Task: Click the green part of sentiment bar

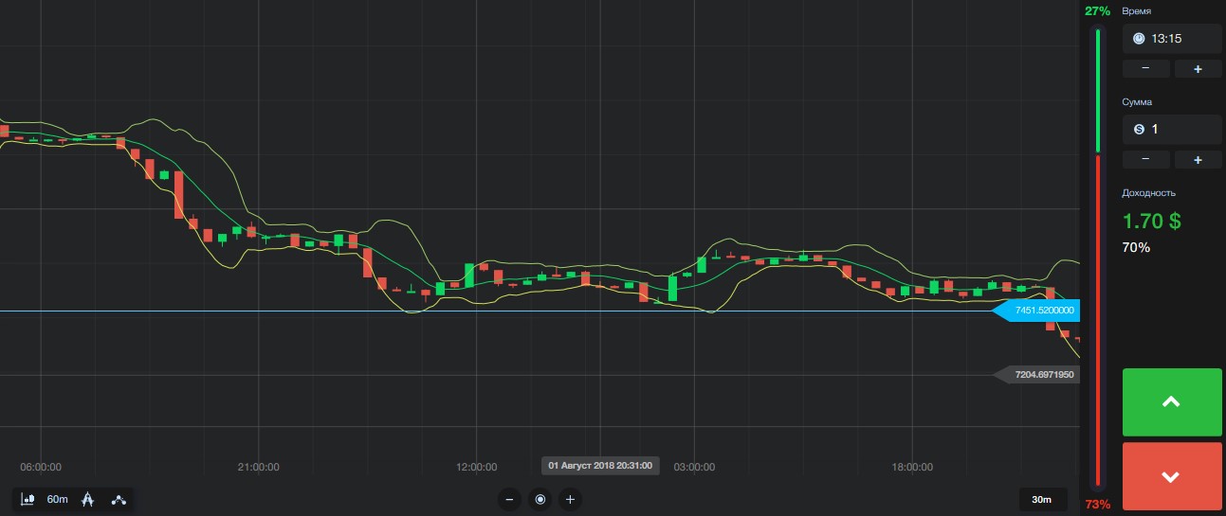Action: [x=1098, y=90]
